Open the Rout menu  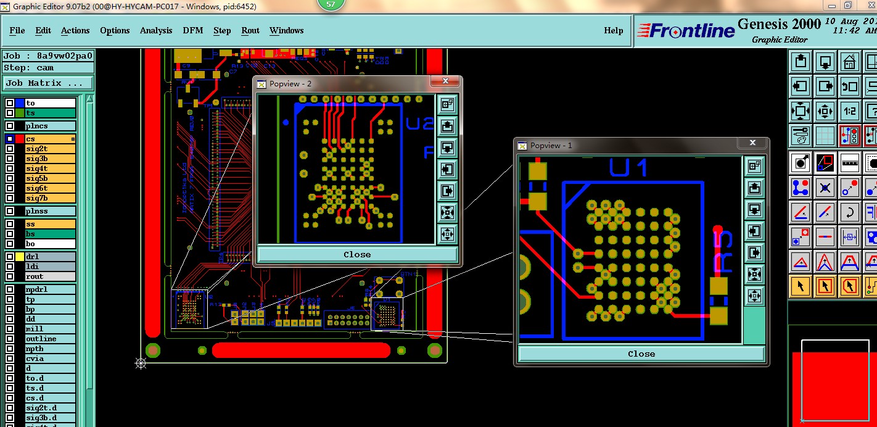pyautogui.click(x=250, y=30)
